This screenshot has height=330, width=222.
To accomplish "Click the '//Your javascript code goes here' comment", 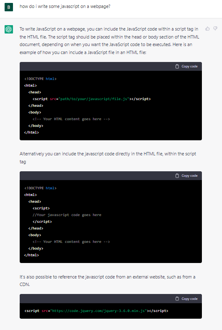I will [x=67, y=215].
